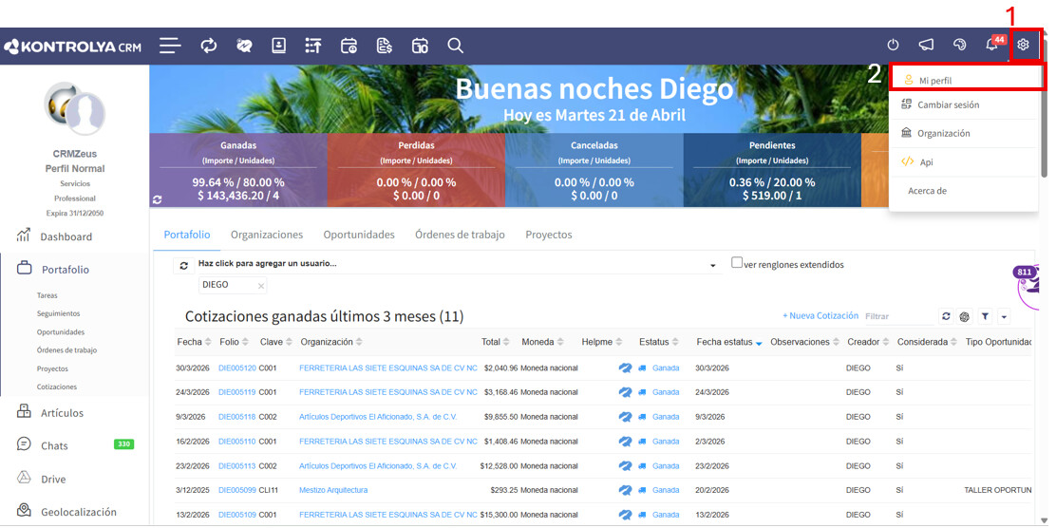1056x528 pixels.
Task: Enable 'ver renglones extendidos' checkbox
Action: pyautogui.click(x=737, y=263)
